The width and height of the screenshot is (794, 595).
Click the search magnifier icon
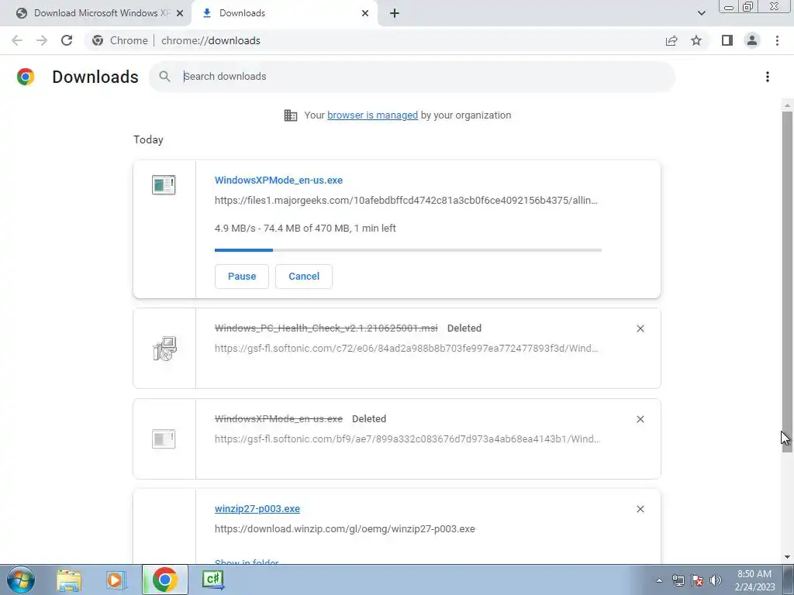point(164,77)
